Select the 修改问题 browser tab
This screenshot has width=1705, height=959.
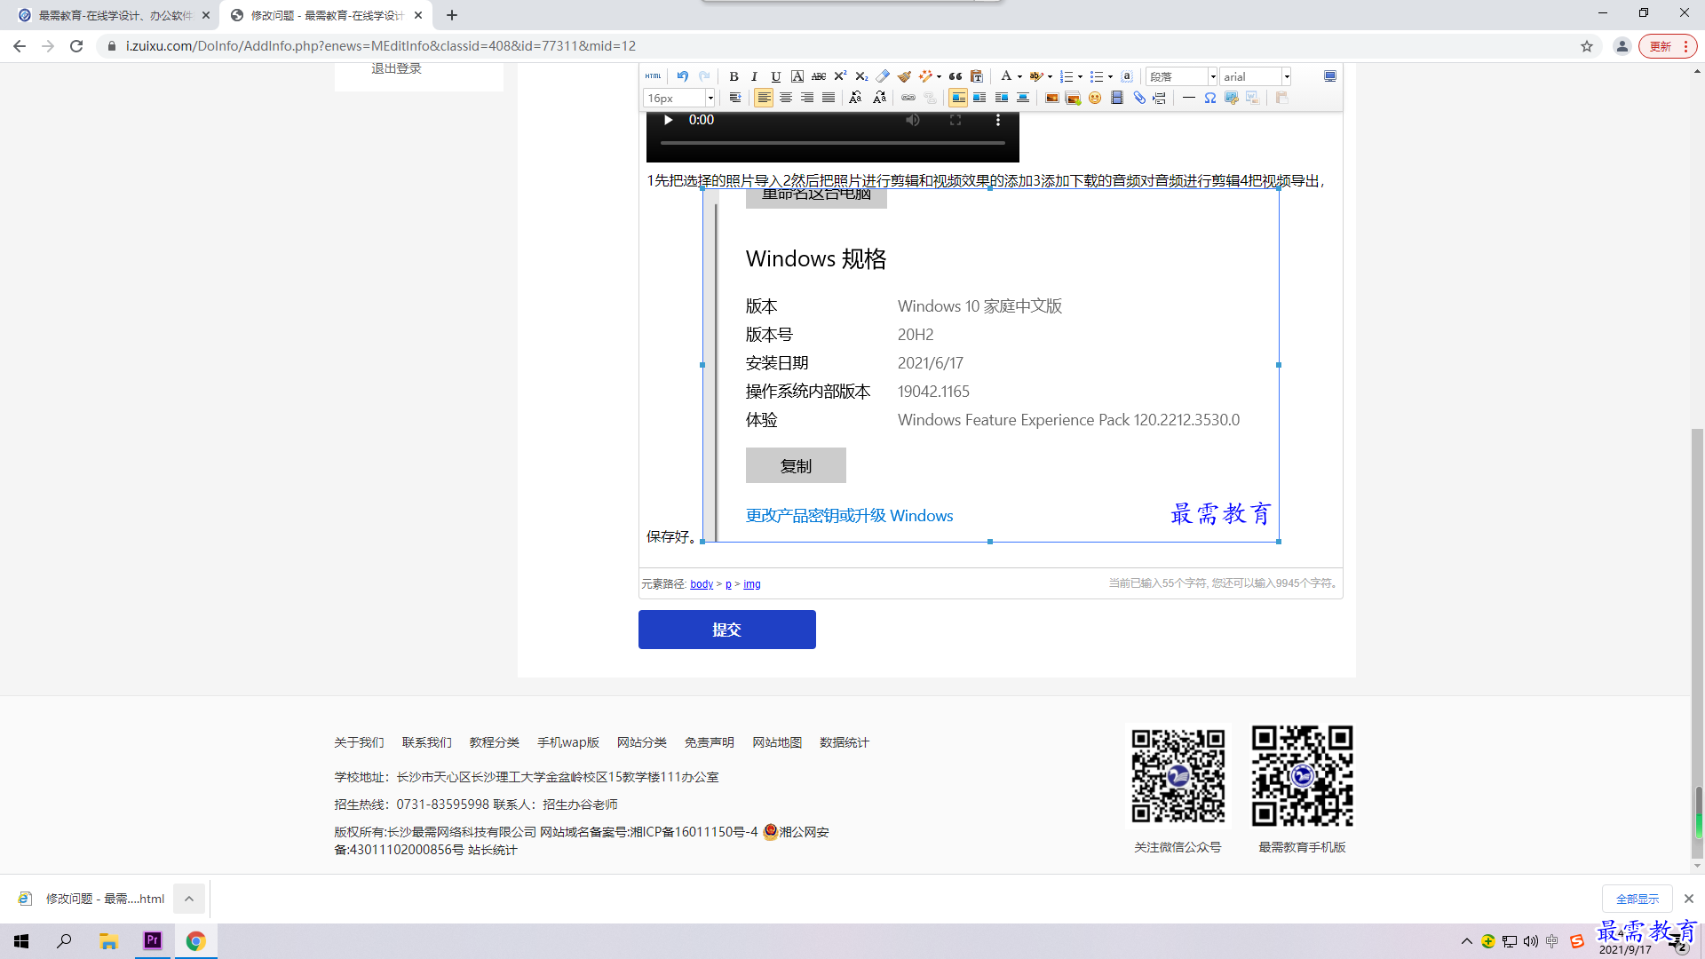pos(325,15)
